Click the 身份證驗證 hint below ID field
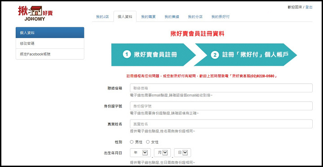 (x=164, y=113)
